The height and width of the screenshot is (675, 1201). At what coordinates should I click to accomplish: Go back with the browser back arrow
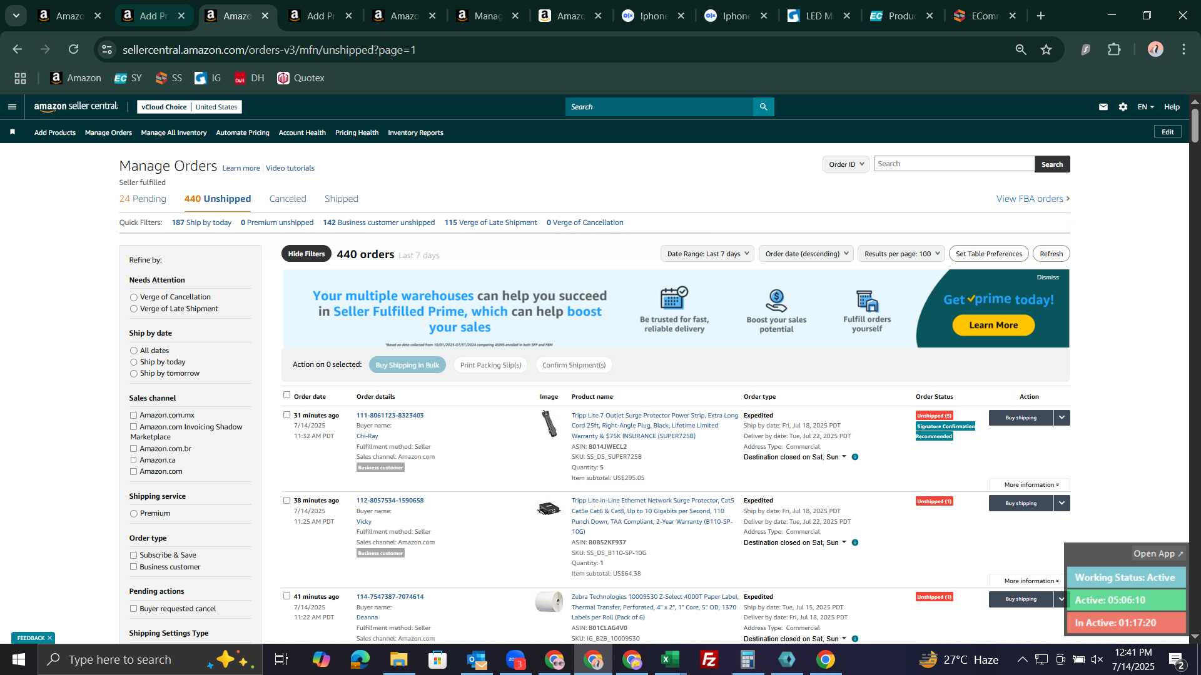(18, 49)
